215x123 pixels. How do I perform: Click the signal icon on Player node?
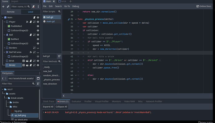(27, 22)
